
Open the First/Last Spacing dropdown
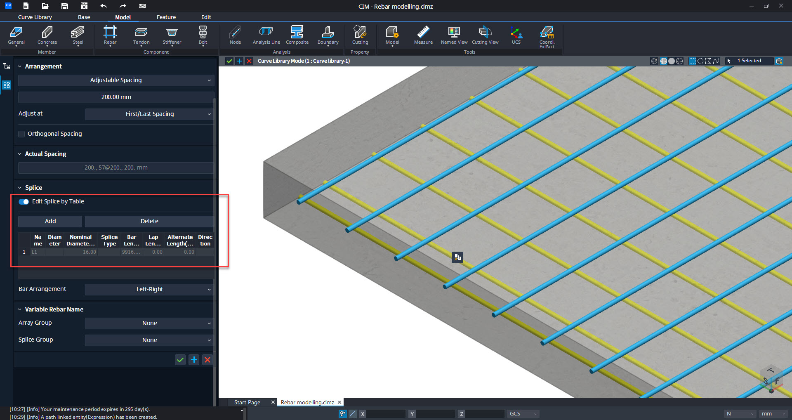click(x=149, y=114)
